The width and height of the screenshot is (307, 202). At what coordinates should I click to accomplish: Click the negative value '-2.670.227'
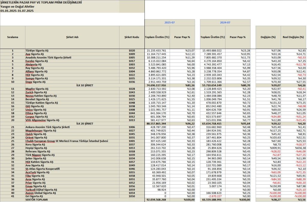tap(213, 196)
